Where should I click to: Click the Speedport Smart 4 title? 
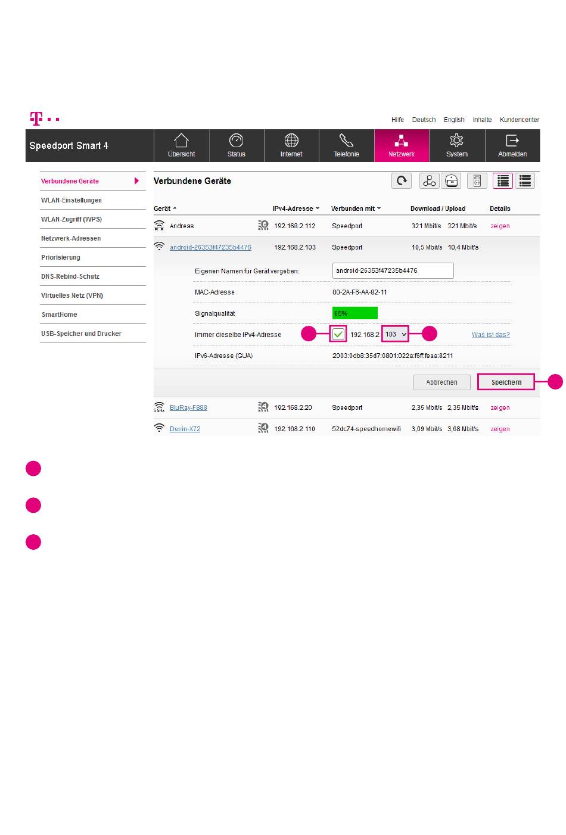69,146
